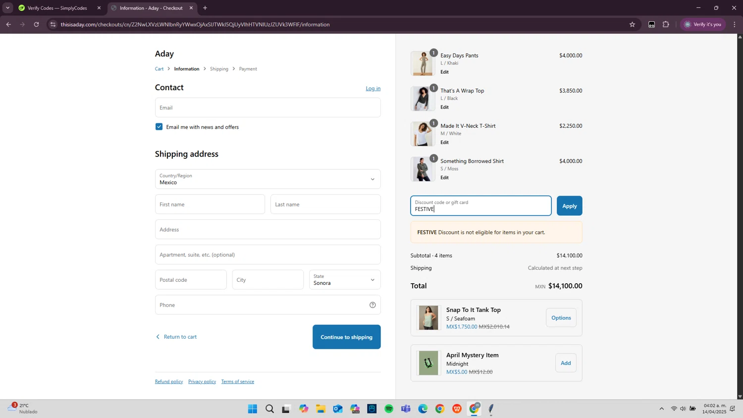The width and height of the screenshot is (743, 418).
Task: Click the Verify it's you profile button
Action: pyautogui.click(x=703, y=24)
